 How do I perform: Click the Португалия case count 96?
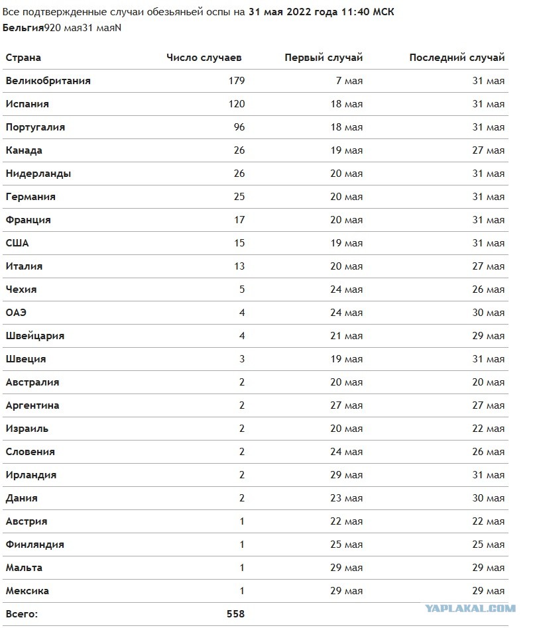click(x=239, y=127)
